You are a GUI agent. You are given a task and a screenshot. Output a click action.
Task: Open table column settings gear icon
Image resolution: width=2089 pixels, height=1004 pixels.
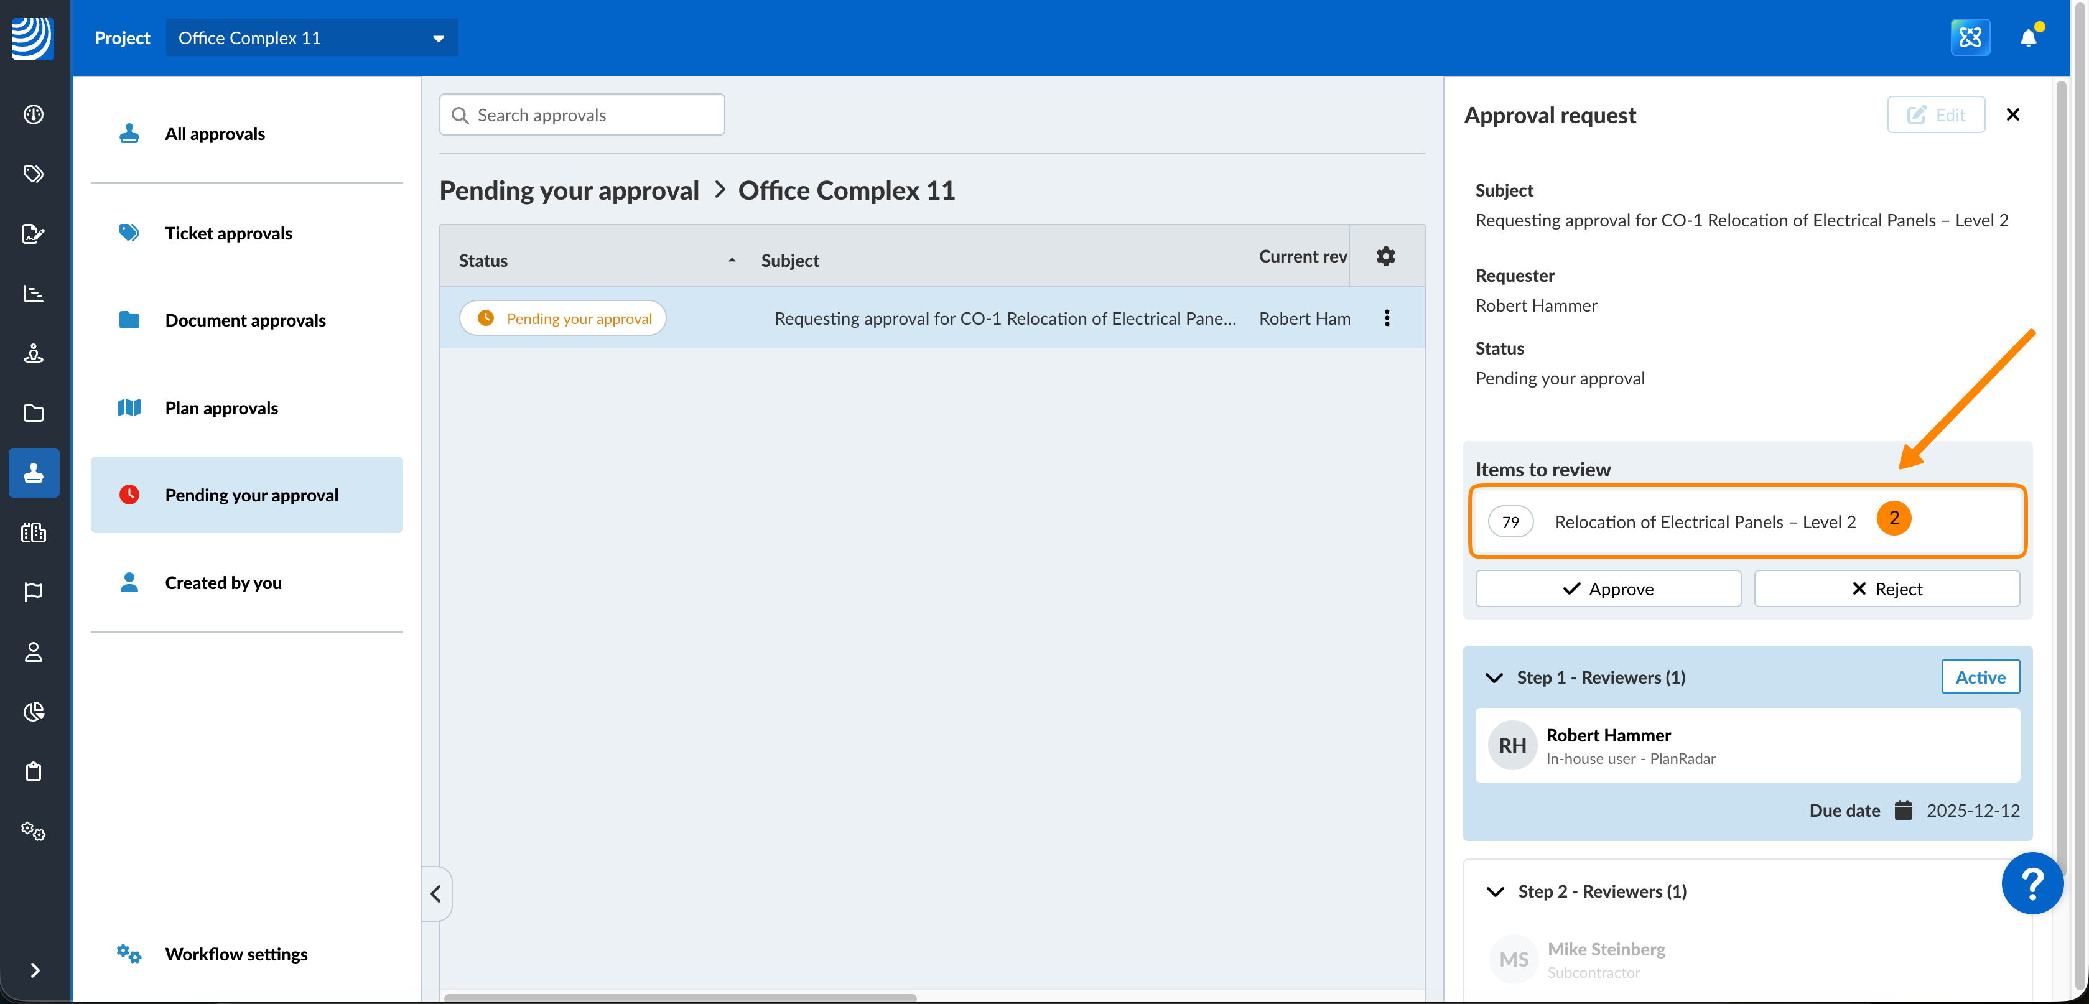tap(1386, 256)
